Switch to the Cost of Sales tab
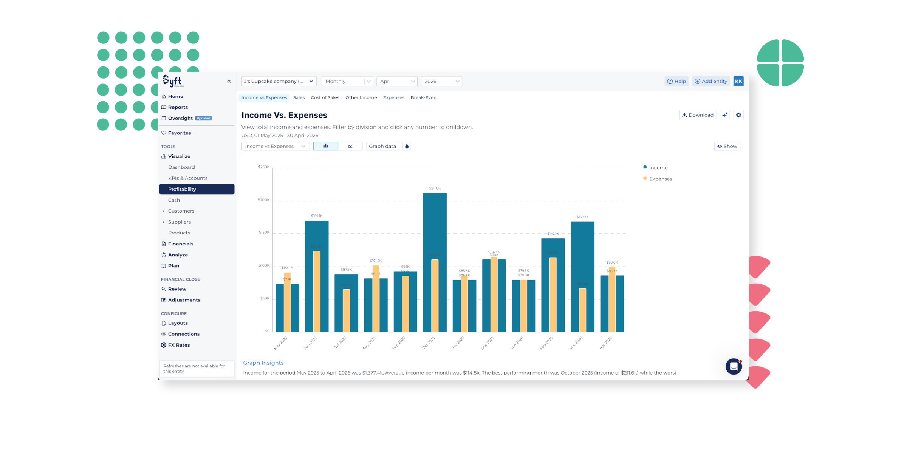This screenshot has width=907, height=452. click(325, 97)
